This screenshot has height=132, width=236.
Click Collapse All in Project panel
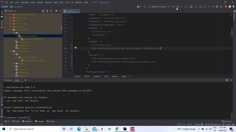[51, 11]
